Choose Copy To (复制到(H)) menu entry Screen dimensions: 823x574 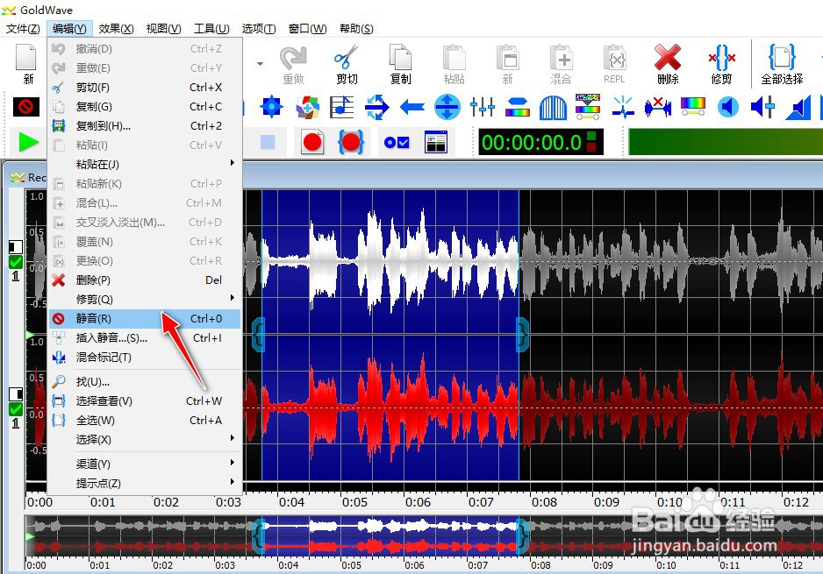tap(144, 126)
